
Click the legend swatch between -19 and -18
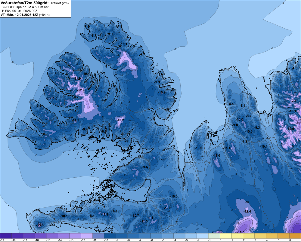6,236
